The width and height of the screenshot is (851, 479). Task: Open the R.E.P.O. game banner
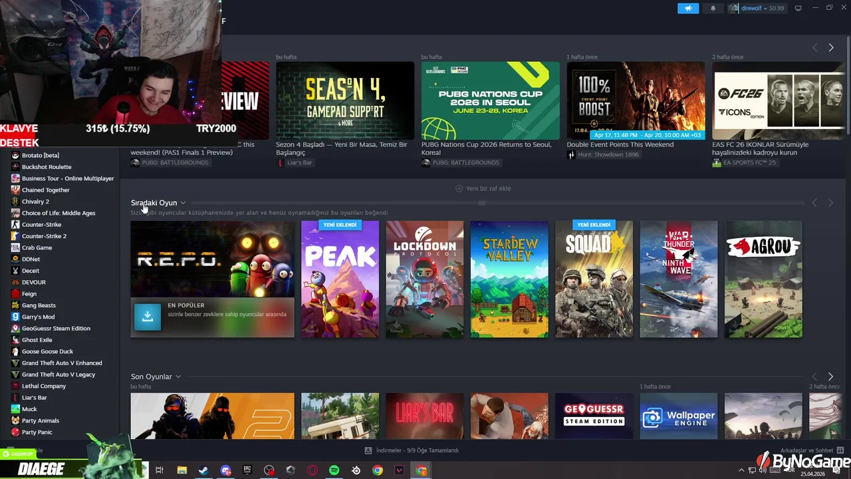pos(212,259)
